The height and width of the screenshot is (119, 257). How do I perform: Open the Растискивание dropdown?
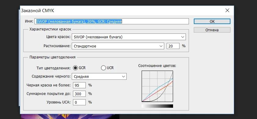coord(118,46)
